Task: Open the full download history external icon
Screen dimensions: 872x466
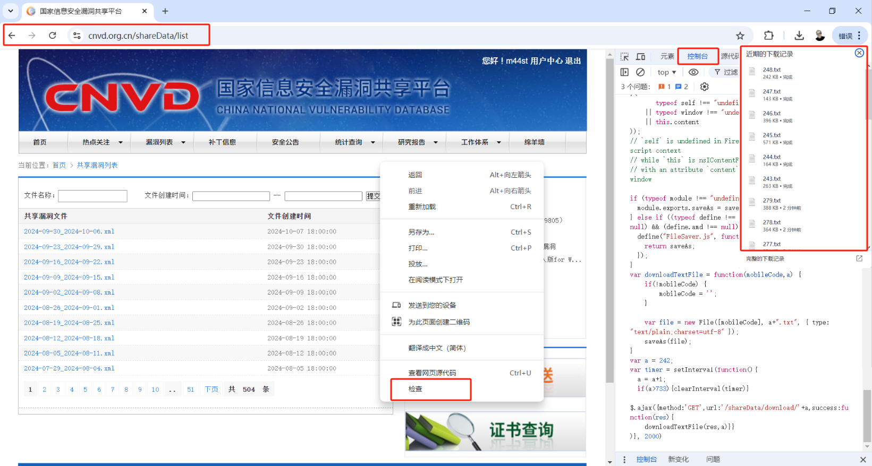Action: [x=859, y=258]
